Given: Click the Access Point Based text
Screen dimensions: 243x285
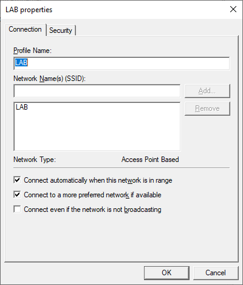Looking at the screenshot, I should (150, 160).
